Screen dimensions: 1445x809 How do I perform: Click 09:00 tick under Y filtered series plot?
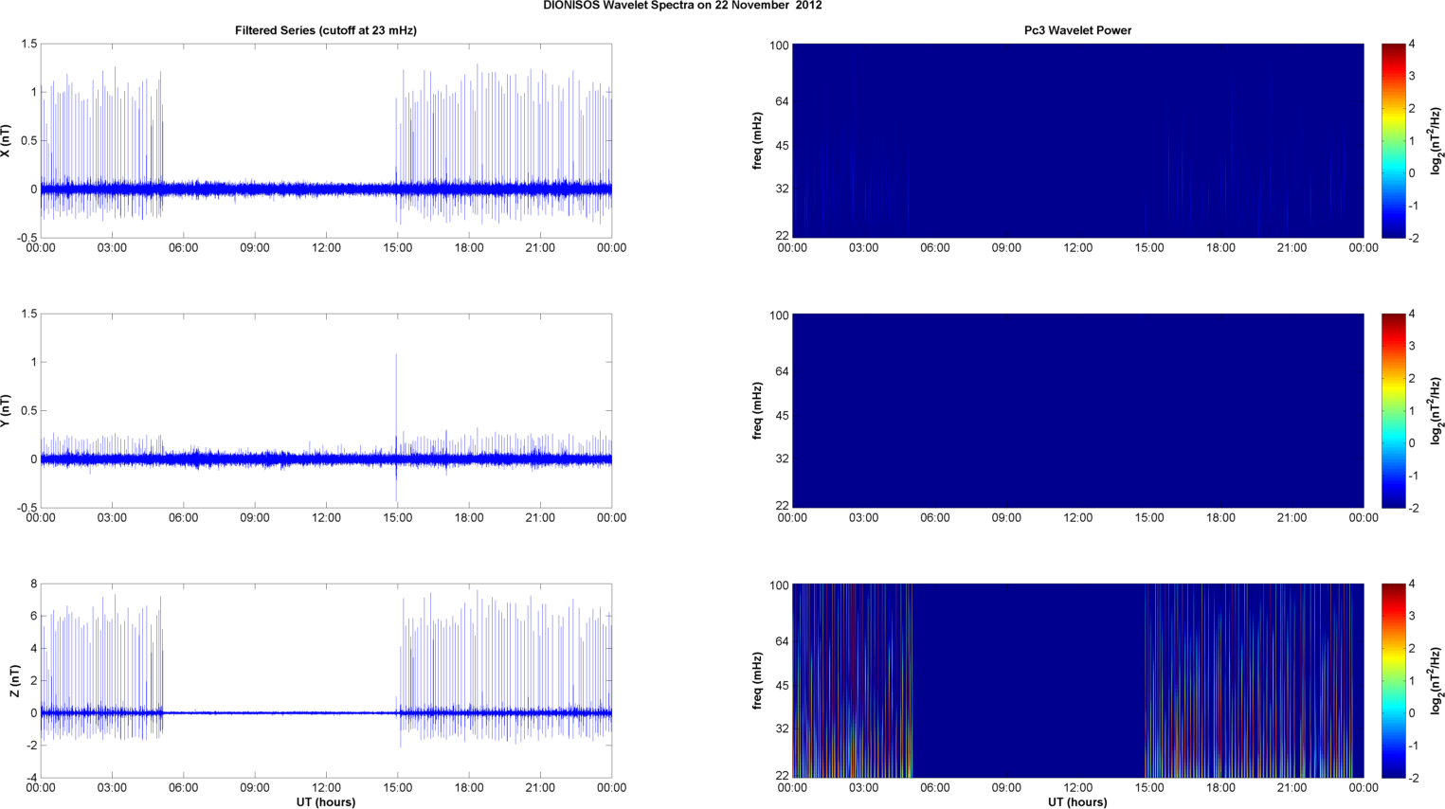[x=255, y=518]
